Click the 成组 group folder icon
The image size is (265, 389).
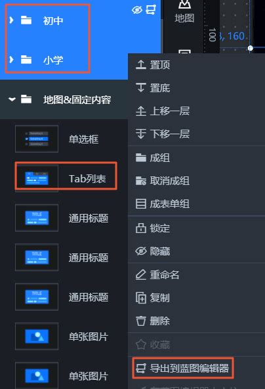[x=141, y=157]
